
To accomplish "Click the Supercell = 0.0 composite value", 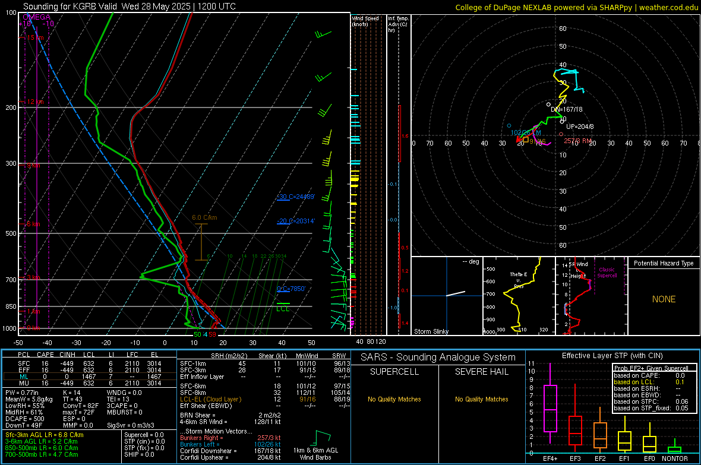I will pyautogui.click(x=144, y=435).
